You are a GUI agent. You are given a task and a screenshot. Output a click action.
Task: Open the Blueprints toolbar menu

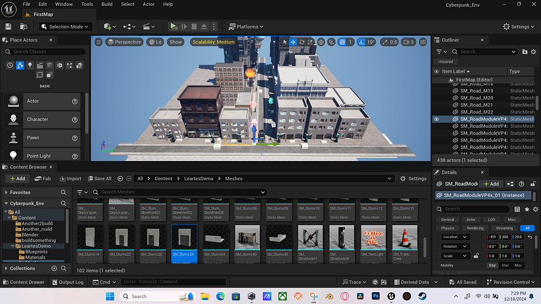click(129, 26)
